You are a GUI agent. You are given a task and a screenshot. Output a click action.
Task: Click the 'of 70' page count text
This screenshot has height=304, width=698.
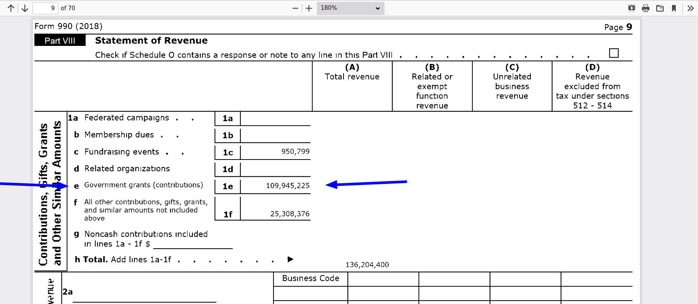tap(68, 8)
